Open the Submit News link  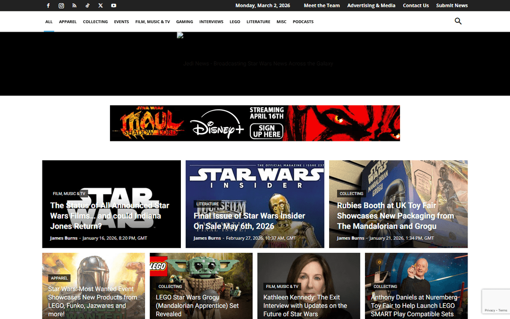(x=452, y=6)
